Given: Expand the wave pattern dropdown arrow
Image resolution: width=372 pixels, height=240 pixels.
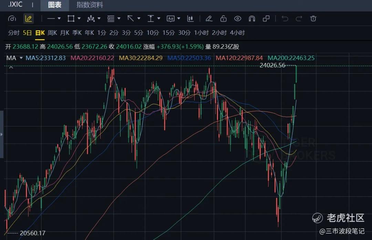Looking at the screenshot, I should click(x=99, y=18).
